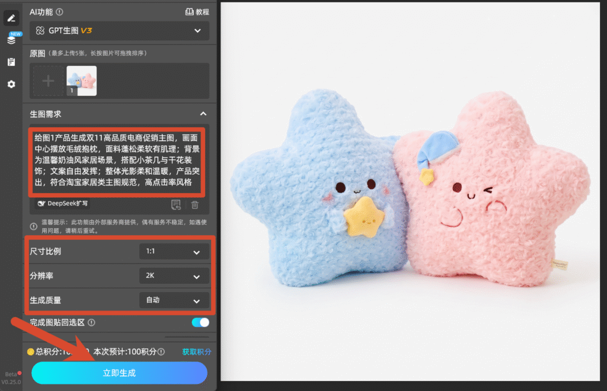Open the 分辨率 2K dropdown

(x=174, y=276)
